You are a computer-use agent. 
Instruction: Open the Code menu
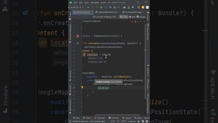[103, 2]
